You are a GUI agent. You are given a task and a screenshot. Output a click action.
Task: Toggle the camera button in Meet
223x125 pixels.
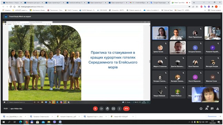(101, 109)
